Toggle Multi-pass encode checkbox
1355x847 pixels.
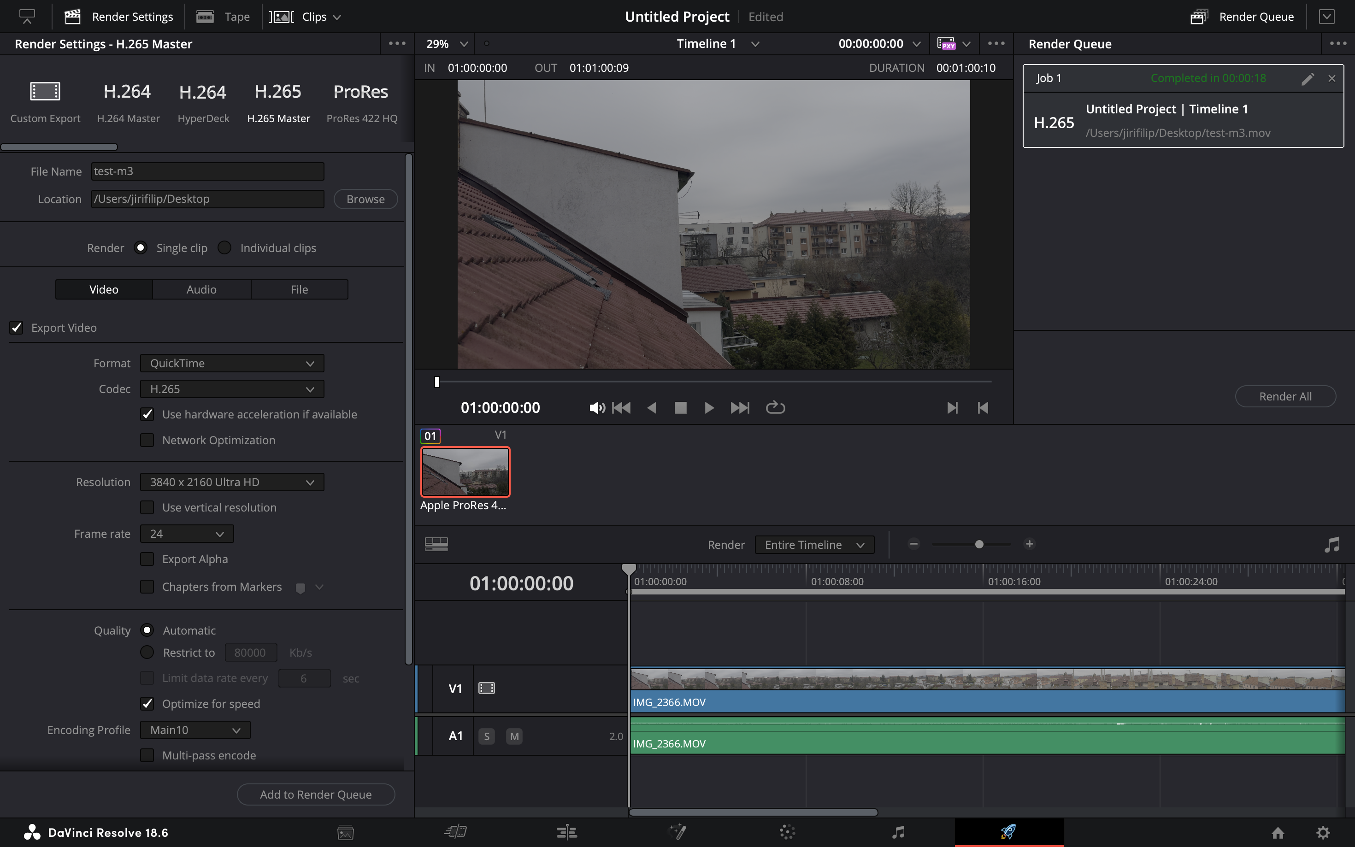point(147,755)
